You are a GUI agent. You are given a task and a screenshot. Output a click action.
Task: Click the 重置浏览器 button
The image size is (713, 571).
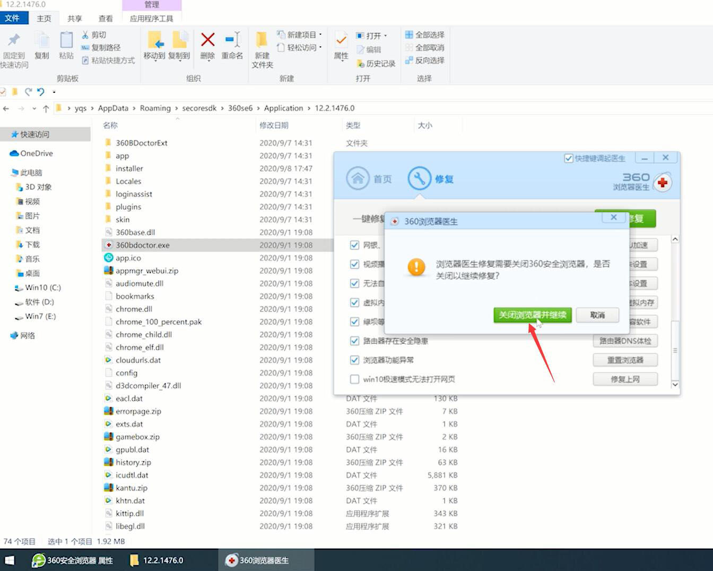point(625,360)
